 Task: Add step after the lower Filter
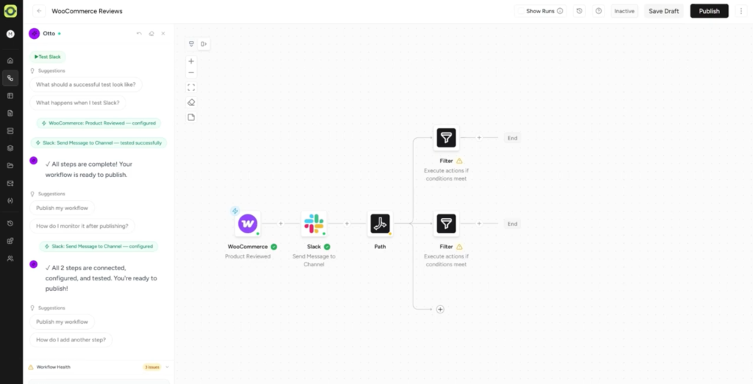pyautogui.click(x=479, y=223)
